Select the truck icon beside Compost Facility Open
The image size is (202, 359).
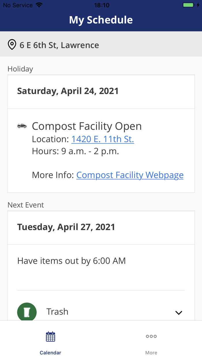click(22, 125)
